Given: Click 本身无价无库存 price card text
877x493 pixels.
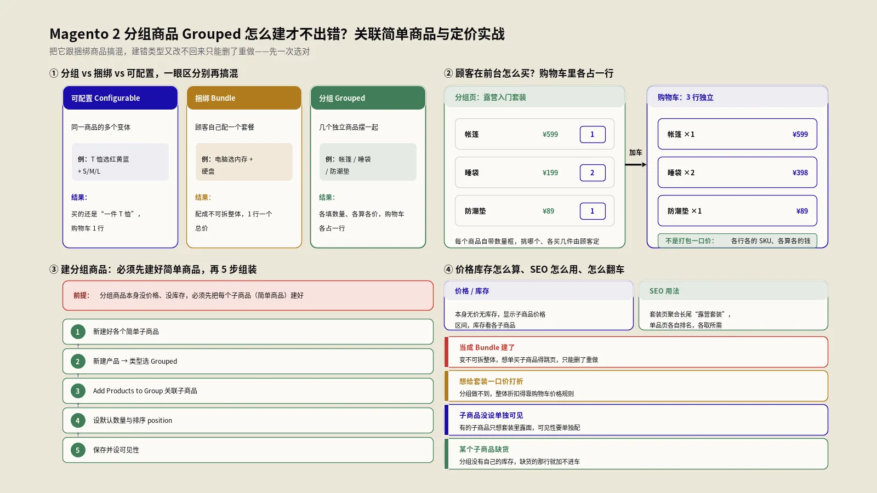Looking at the screenshot, I should point(500,319).
